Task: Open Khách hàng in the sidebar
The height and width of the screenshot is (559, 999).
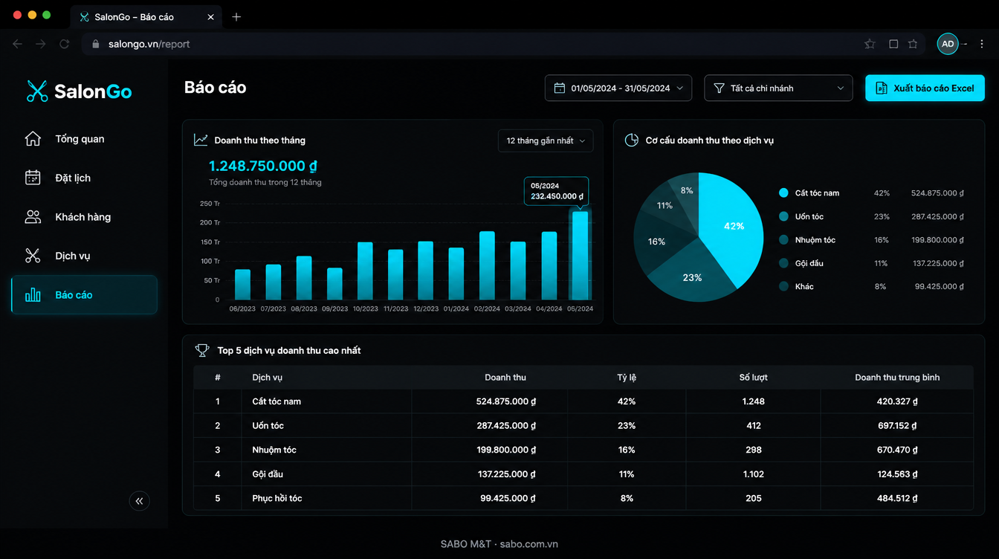Action: [x=84, y=217]
